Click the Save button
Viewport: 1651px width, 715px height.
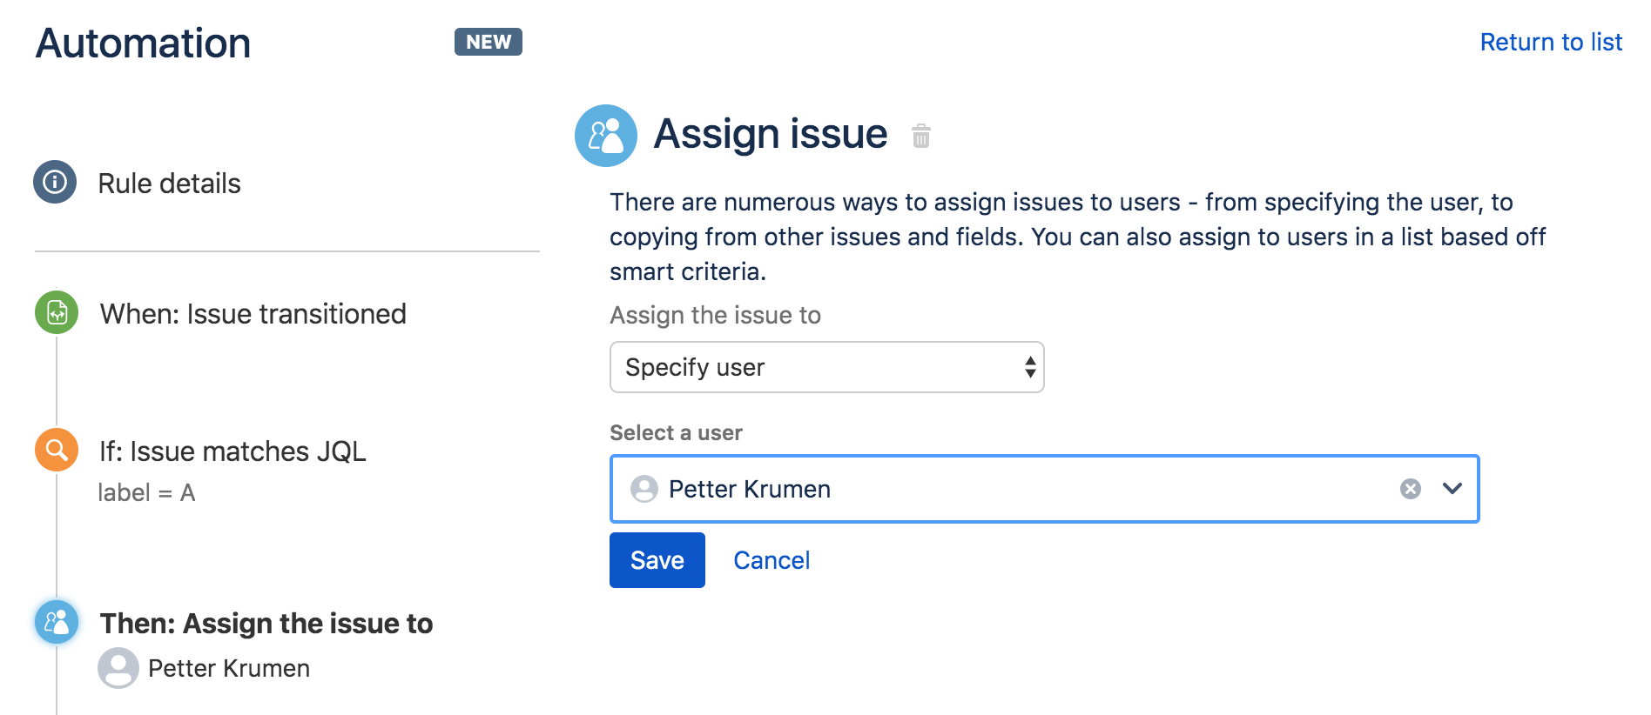tap(657, 559)
